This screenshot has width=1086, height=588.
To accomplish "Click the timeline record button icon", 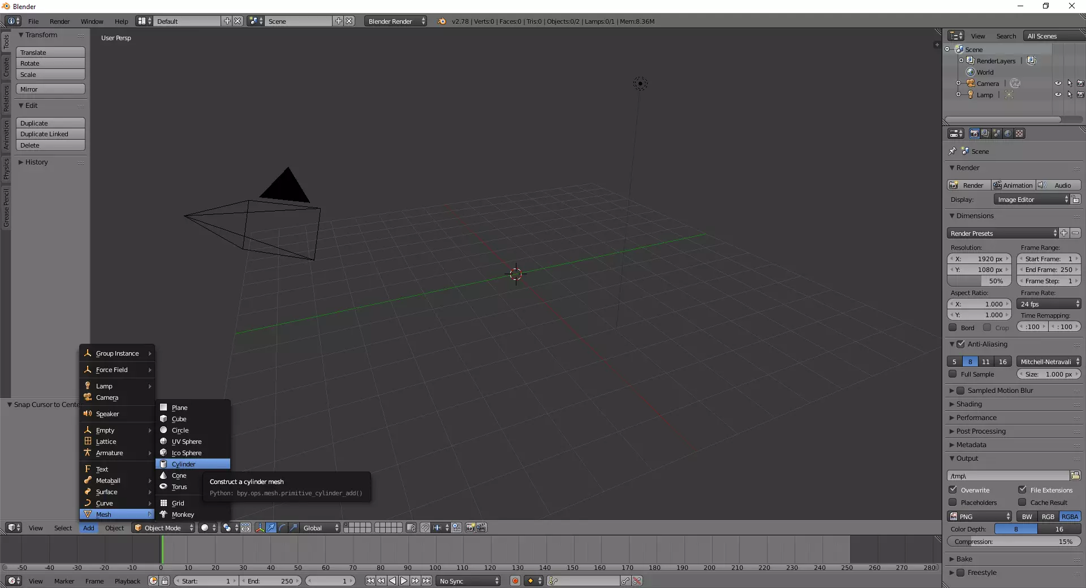I will (x=515, y=581).
